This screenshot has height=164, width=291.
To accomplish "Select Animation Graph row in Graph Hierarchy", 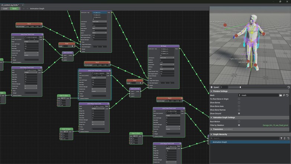I will coord(250,142).
